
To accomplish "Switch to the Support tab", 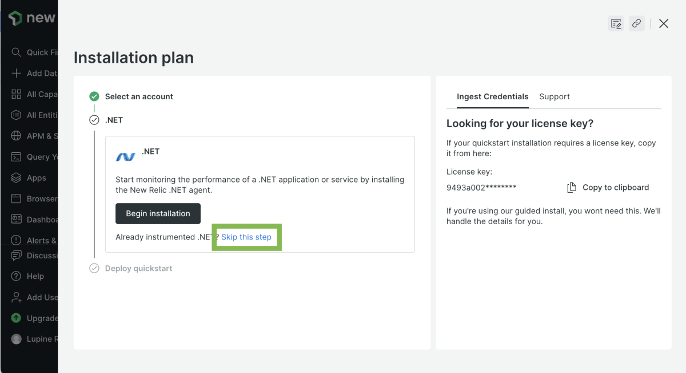I will click(x=555, y=97).
